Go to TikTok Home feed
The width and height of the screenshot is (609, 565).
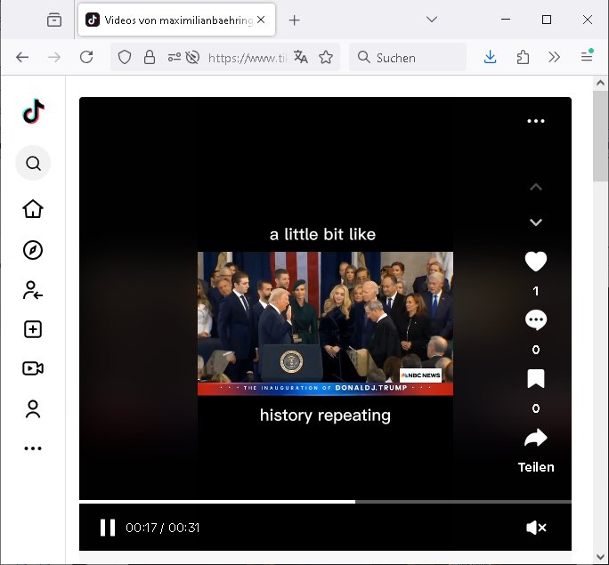coord(33,209)
